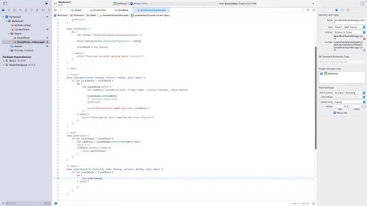Select the Quick Help inspector icon
The height and width of the screenshot is (206, 367).
[x=348, y=10]
